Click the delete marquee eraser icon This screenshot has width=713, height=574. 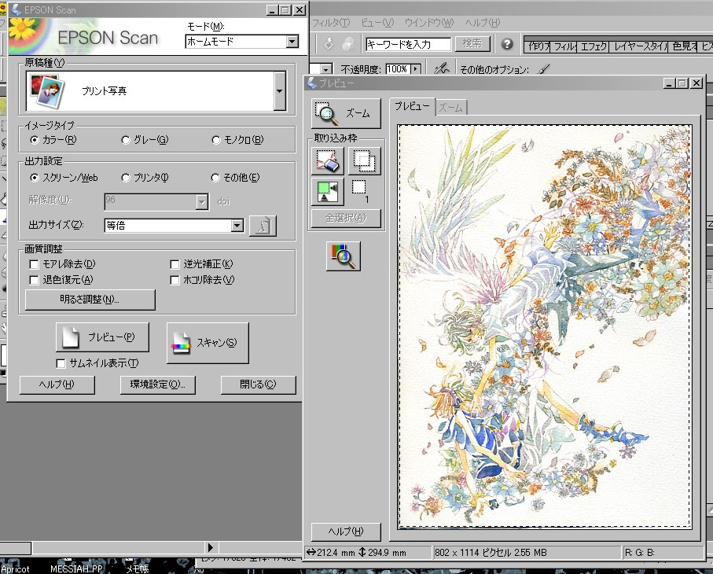coord(327,161)
